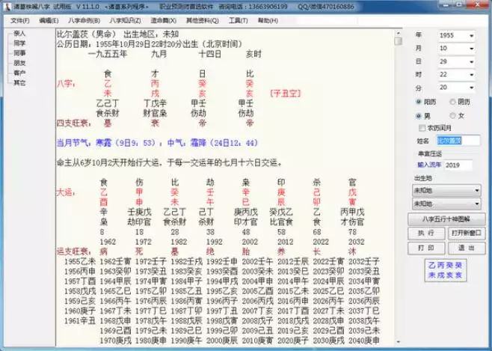The image size is (492, 351).
Task: Select the 男 gender radio button
Action: tap(418, 116)
